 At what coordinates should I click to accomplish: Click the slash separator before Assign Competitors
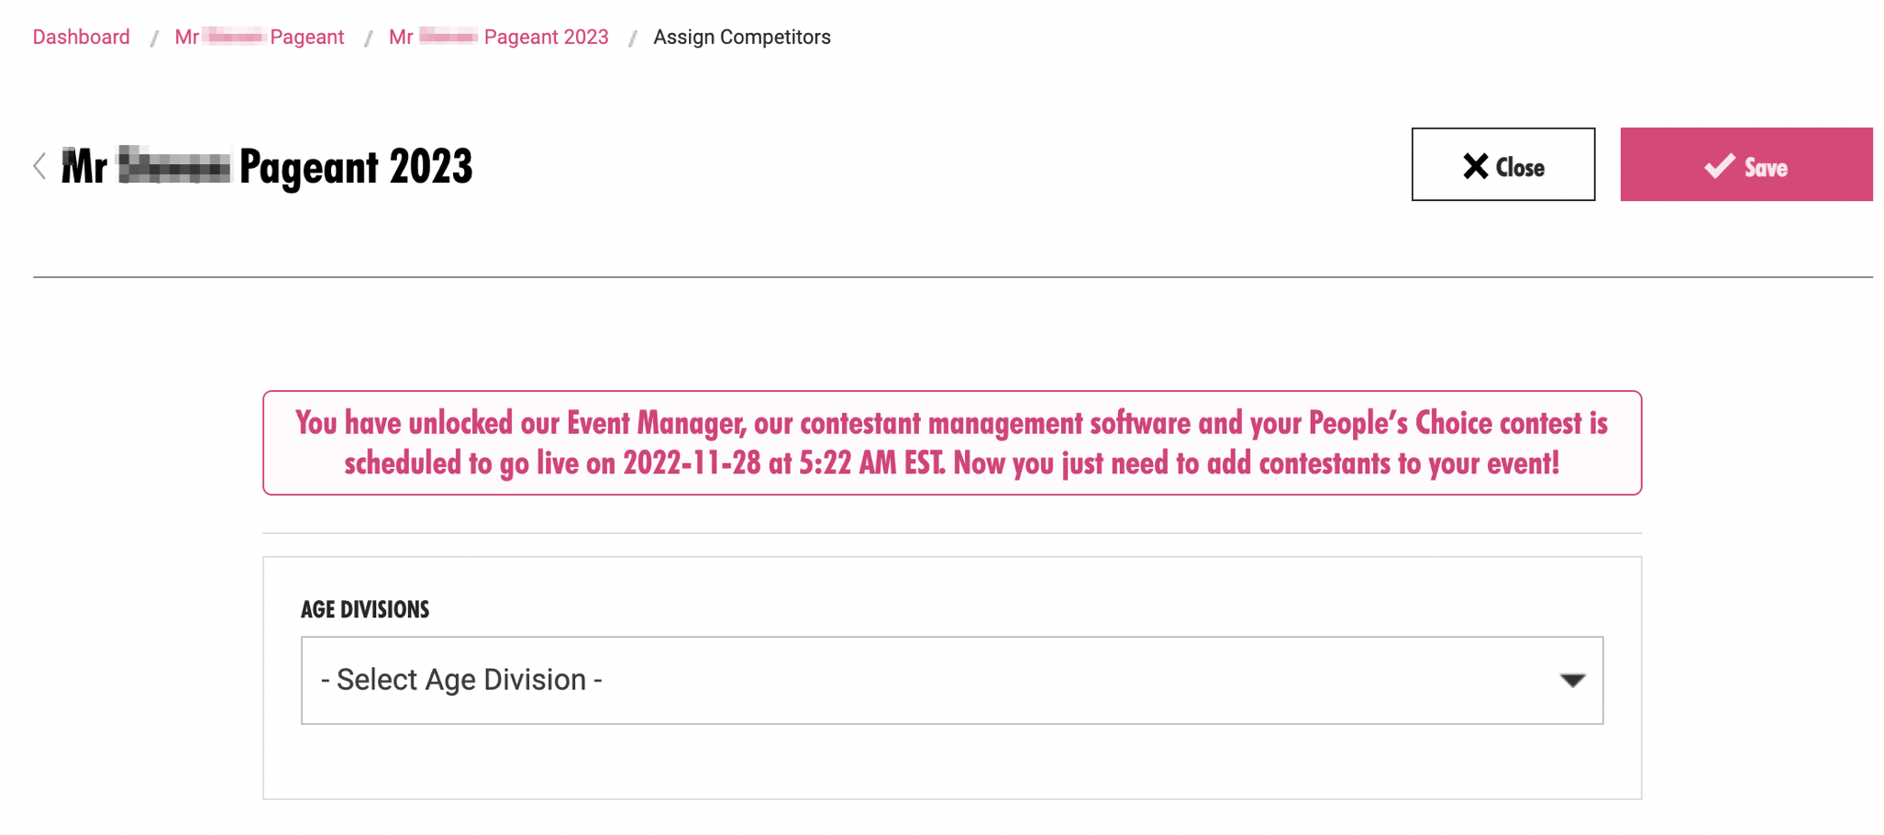coord(632,38)
